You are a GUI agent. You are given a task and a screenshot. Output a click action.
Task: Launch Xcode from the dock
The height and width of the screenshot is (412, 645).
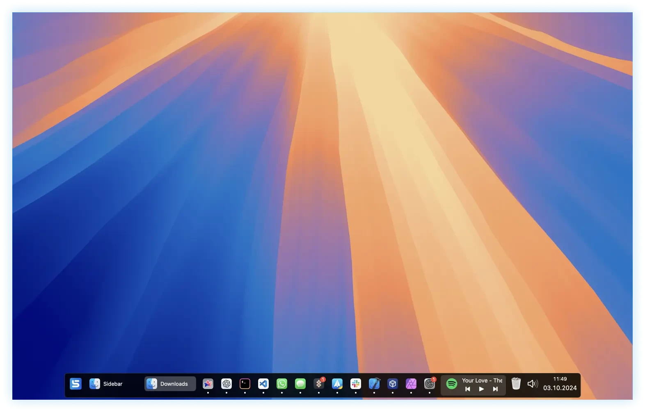pyautogui.click(x=374, y=384)
